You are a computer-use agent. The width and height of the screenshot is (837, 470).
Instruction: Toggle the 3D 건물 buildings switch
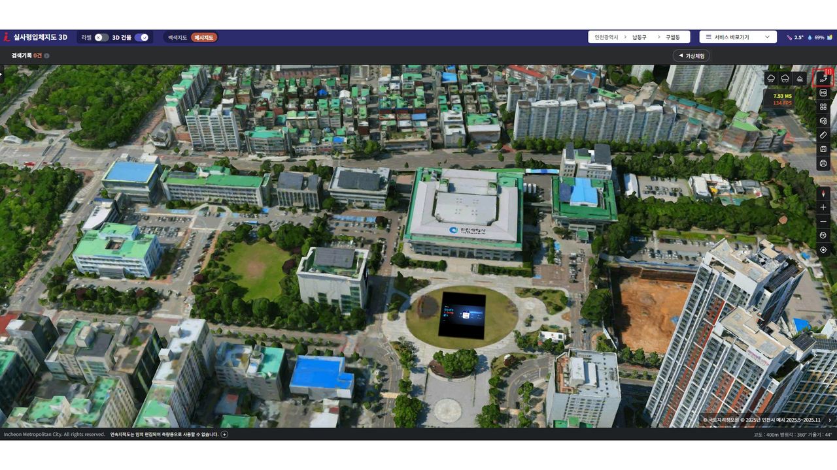point(141,38)
